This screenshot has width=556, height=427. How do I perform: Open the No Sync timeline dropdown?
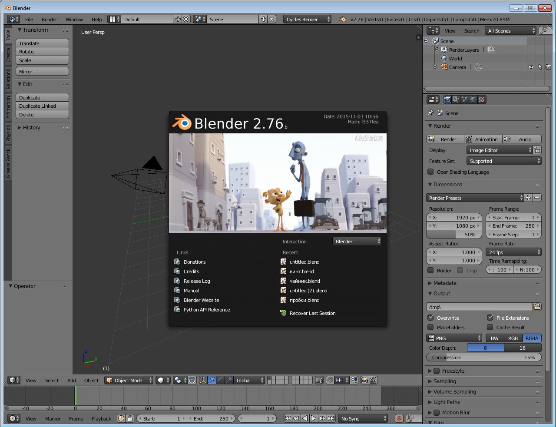363,418
